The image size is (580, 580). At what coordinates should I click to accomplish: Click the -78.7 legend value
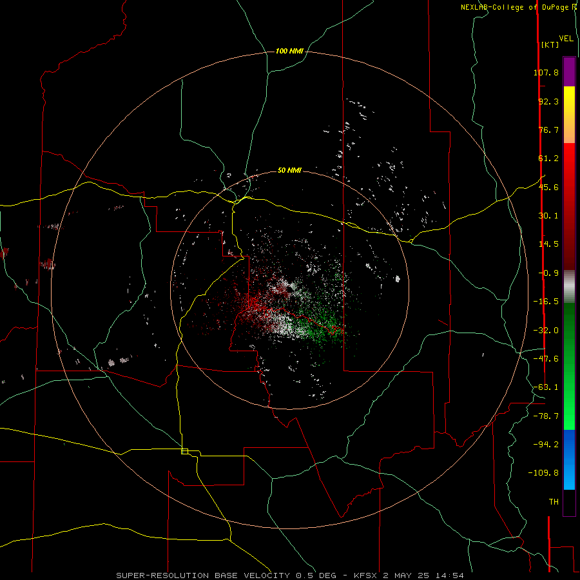546,416
